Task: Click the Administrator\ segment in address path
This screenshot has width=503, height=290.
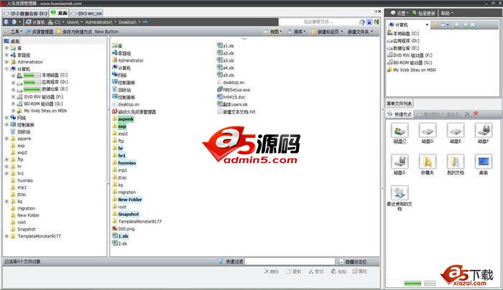Action: pos(99,22)
